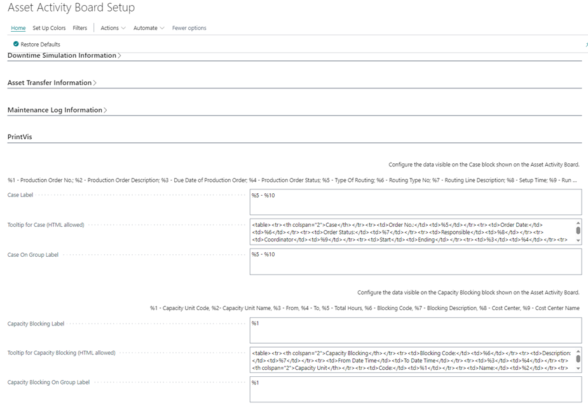The width and height of the screenshot is (588, 408).
Task: Expand the Maintenance Log Information section
Action: (x=57, y=110)
